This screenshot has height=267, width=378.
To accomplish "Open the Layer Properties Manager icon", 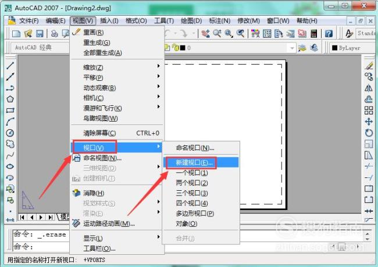I will [302, 48].
